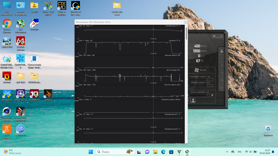Click the Fan Speed value field
278x156 pixels.
click(x=210, y=95)
